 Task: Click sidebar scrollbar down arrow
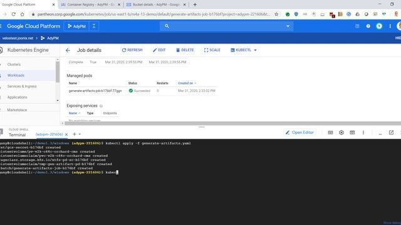click(58, 101)
